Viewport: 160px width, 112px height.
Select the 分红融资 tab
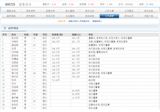tap(70, 16)
